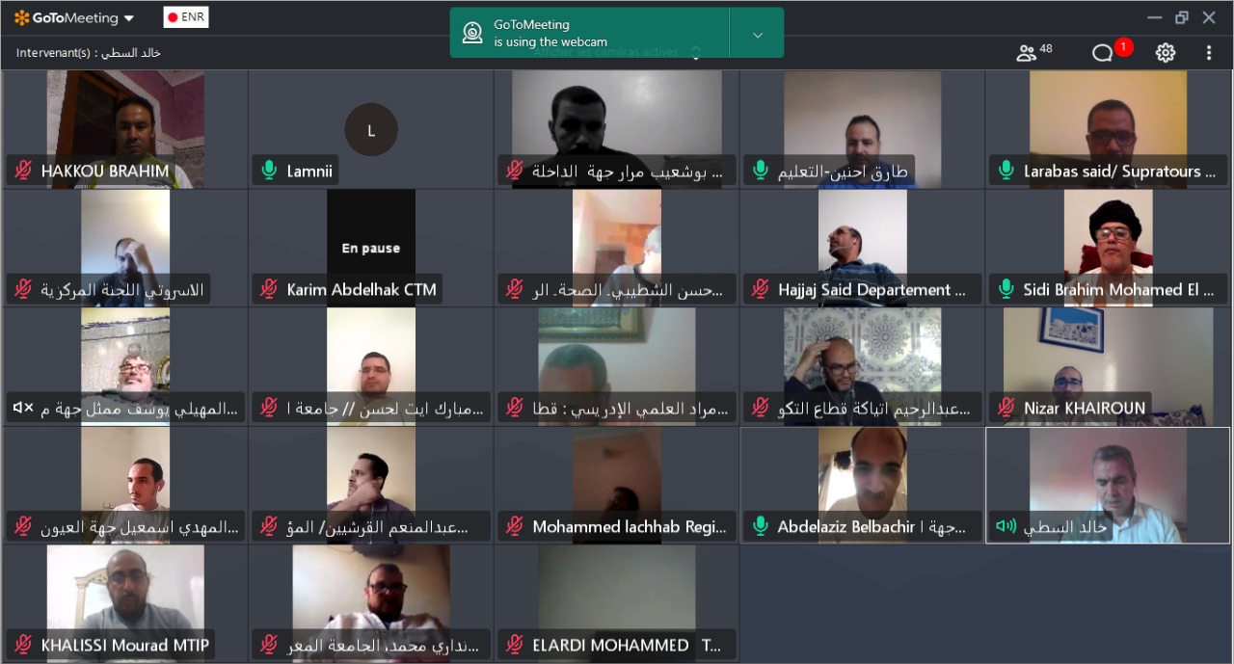This screenshot has height=664, width=1234.
Task: Select Abdelaziz Belbachir's video thumbnail
Action: (863, 471)
